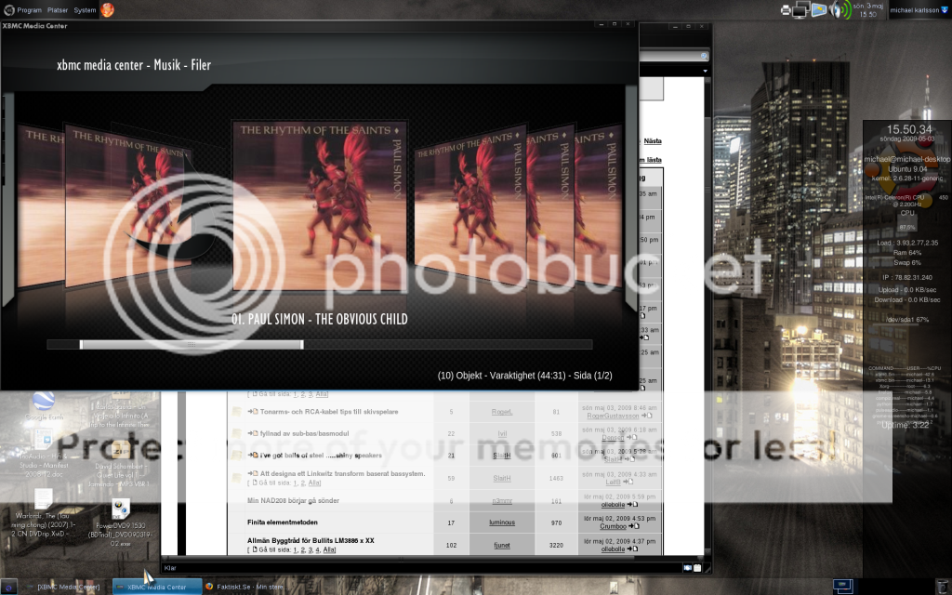952x595 pixels.
Task: Click the XBMC list scrollbar slider
Action: [191, 345]
